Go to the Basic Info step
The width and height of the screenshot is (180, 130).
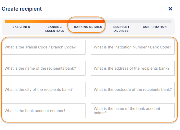pyautogui.click(x=21, y=27)
